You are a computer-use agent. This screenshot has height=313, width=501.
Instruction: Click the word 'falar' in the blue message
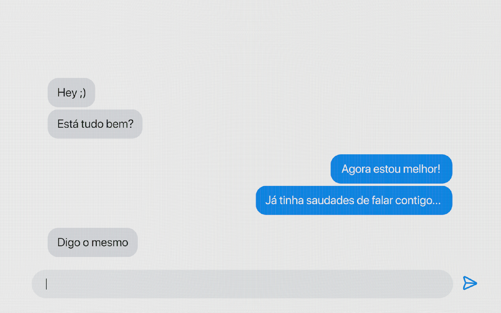[382, 200]
